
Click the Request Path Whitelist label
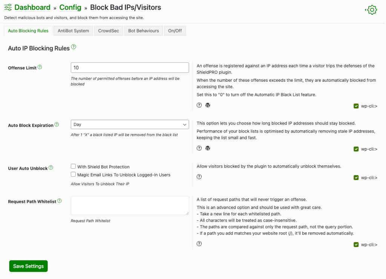tap(32, 201)
